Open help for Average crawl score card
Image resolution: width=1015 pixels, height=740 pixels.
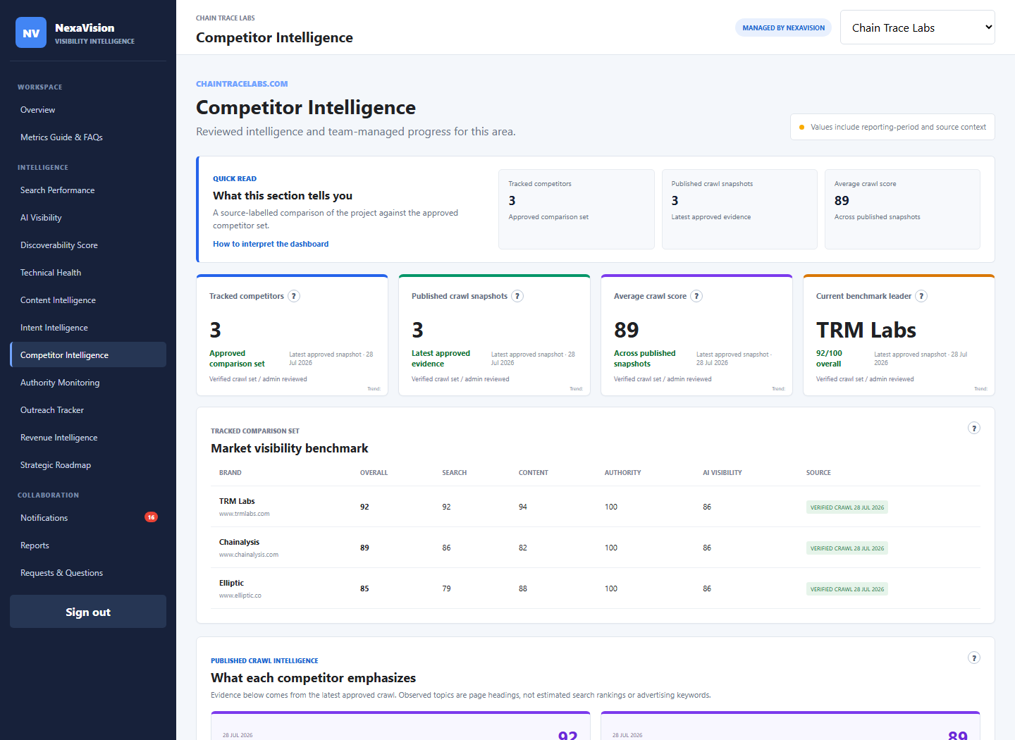click(x=696, y=296)
